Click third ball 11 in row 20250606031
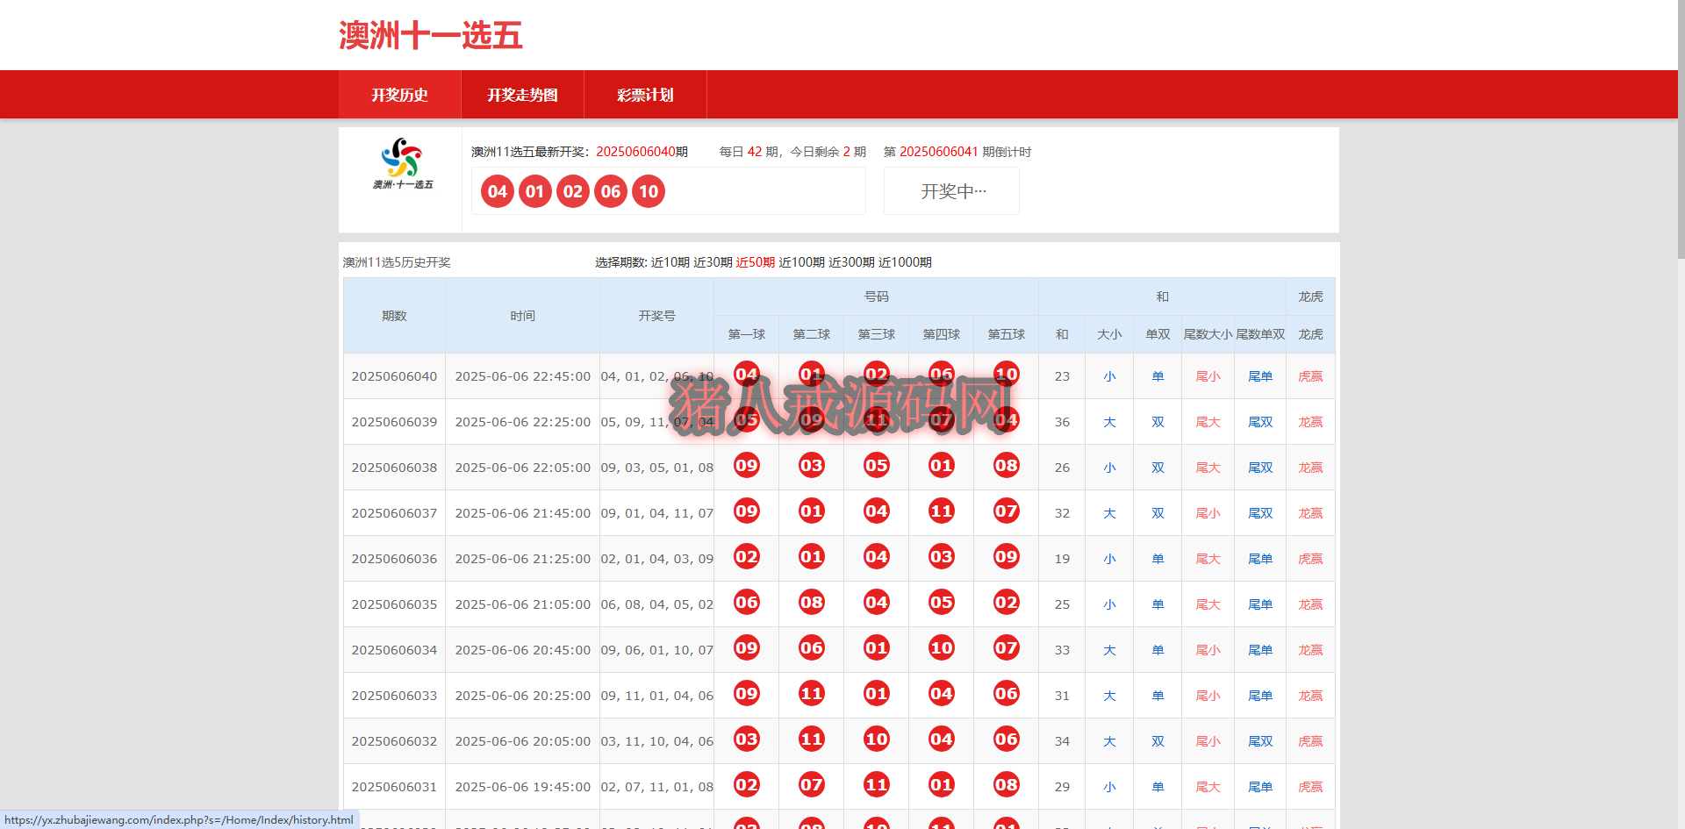Image resolution: width=1685 pixels, height=829 pixels. (x=877, y=785)
